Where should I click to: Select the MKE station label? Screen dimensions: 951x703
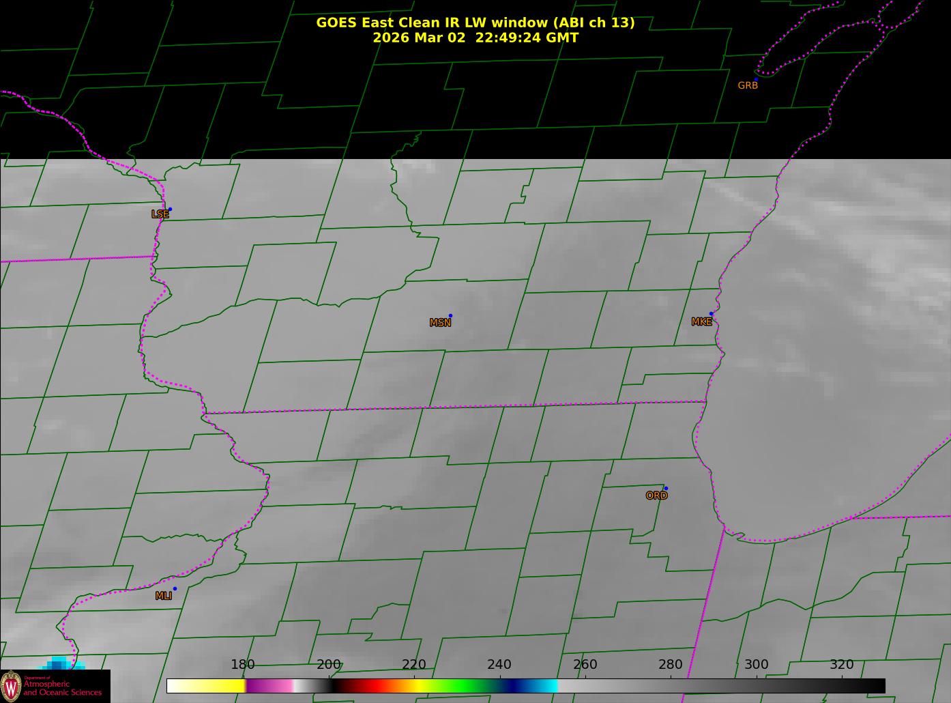pos(701,322)
